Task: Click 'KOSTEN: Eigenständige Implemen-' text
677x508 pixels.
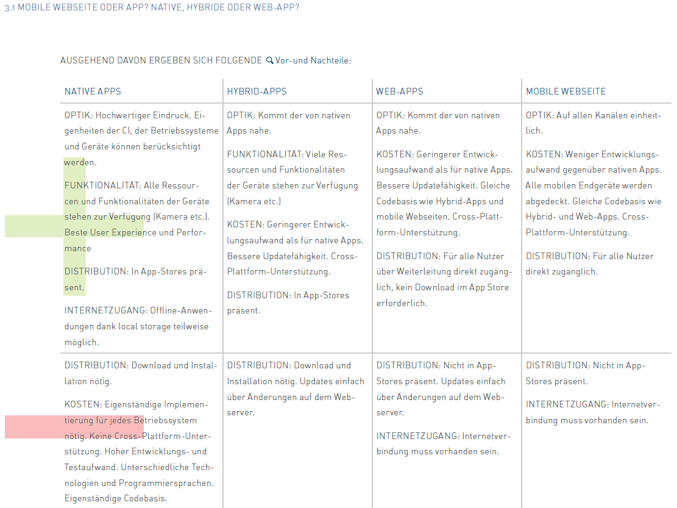Action: 136,405
